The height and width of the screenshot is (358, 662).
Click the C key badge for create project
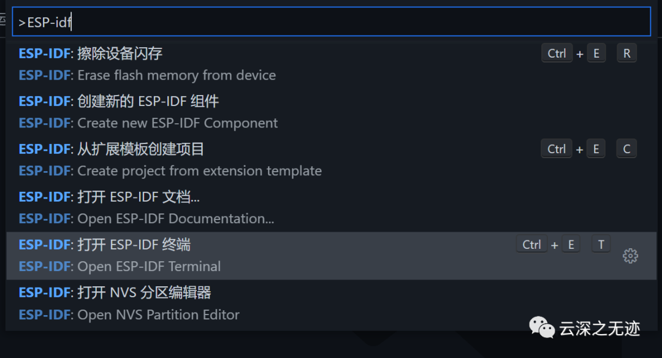click(626, 148)
